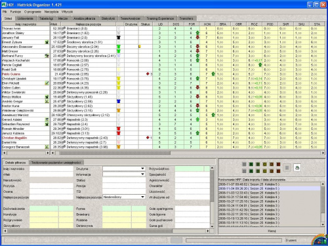The image size is (328, 246).
Task: Click Alessandro Bisaezzer's yellow card icon
Action: [x=140, y=47]
